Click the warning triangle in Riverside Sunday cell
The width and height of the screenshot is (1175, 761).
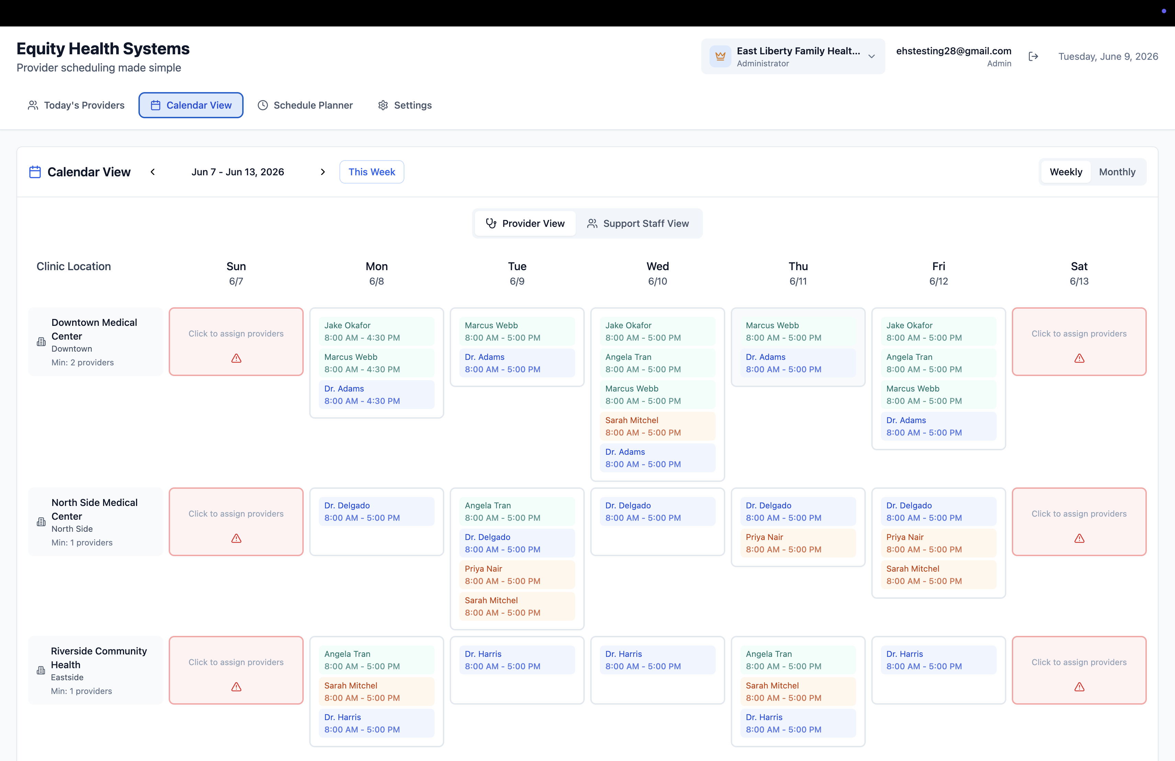(x=236, y=686)
